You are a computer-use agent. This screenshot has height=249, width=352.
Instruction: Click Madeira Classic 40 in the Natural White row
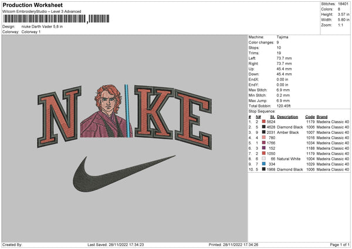[333, 159]
